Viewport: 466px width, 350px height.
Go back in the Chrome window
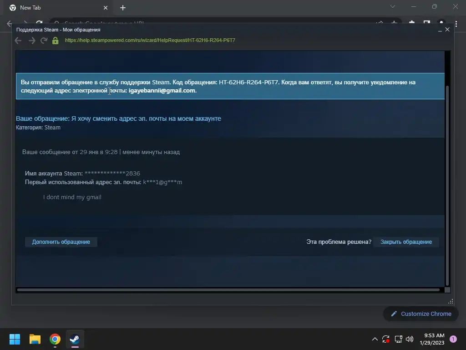tap(9, 24)
